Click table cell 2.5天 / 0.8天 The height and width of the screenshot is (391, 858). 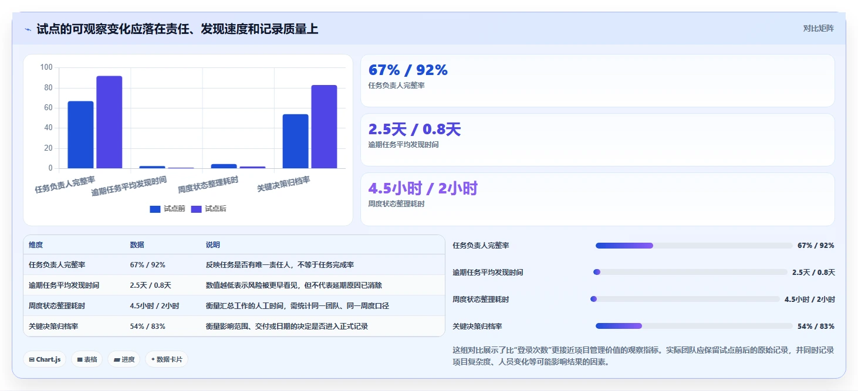point(150,285)
